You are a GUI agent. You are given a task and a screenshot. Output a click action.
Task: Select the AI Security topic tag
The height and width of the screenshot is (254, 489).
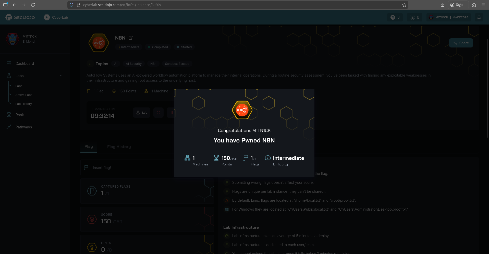tap(134, 64)
